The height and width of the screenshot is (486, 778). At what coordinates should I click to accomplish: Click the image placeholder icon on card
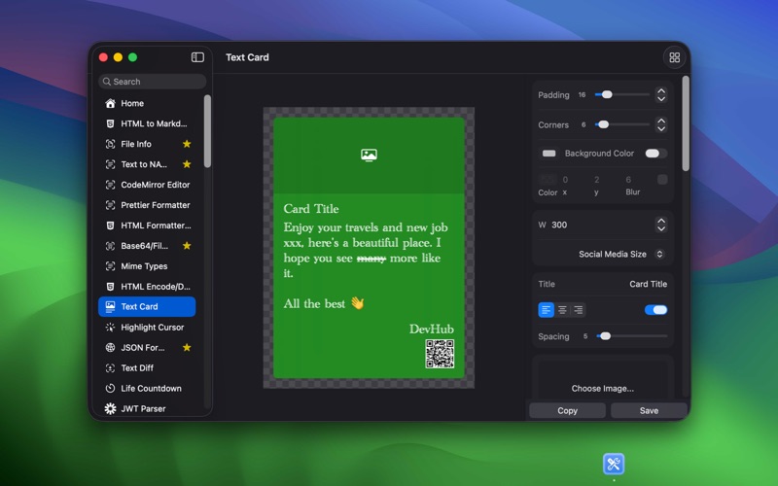pos(369,155)
